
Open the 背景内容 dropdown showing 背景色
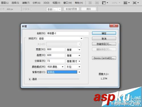[64, 72]
